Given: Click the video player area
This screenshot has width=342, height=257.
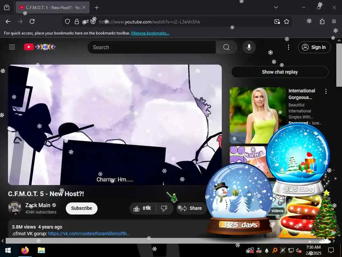Looking at the screenshot, I should point(115,125).
